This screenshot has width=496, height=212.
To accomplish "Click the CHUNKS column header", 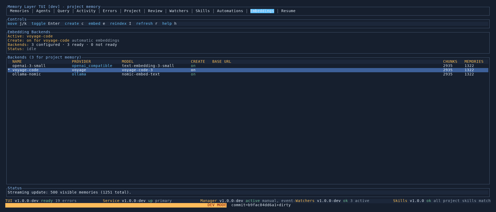I will [x=450, y=61].
